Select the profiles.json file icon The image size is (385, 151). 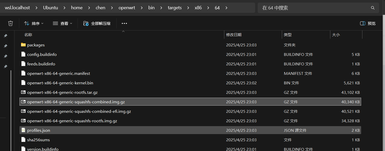pyautogui.click(x=23, y=130)
